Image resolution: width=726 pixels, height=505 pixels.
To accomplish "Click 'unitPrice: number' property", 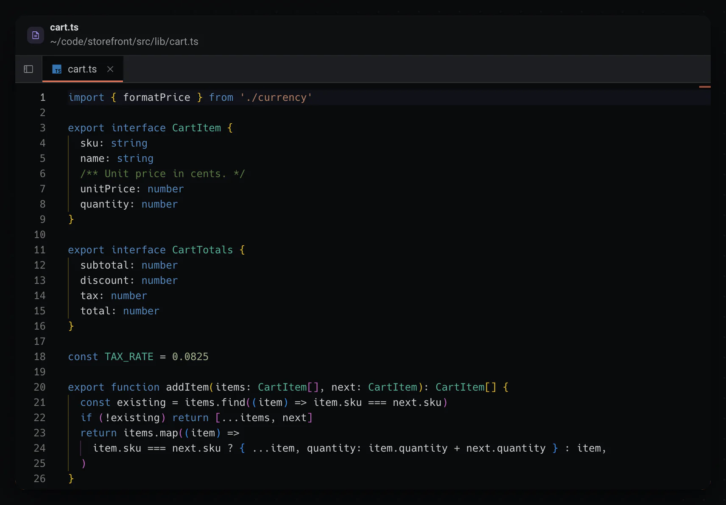I will coord(132,189).
